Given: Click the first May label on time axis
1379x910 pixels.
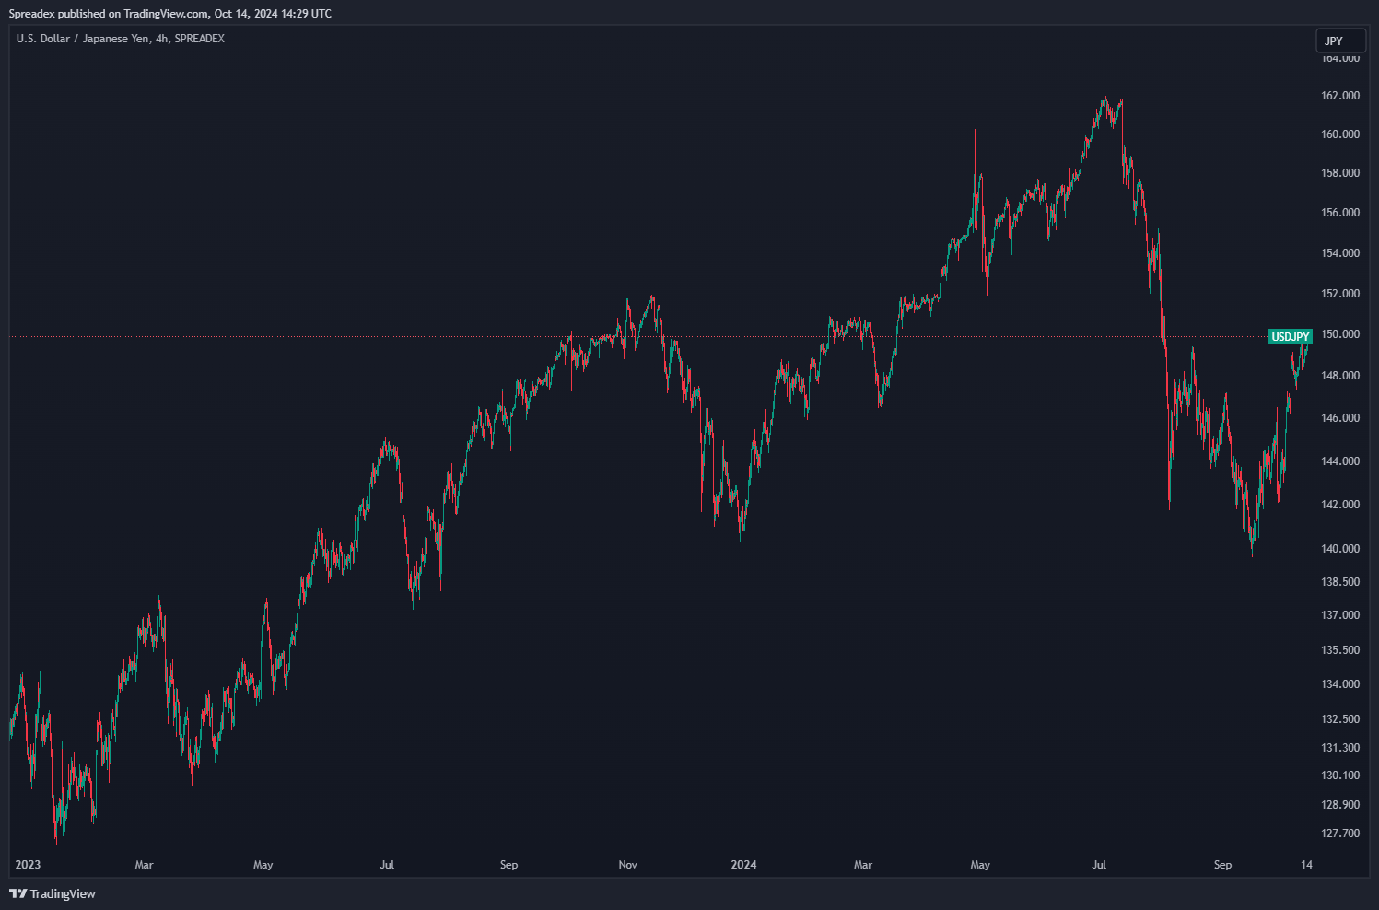Looking at the screenshot, I should [263, 865].
